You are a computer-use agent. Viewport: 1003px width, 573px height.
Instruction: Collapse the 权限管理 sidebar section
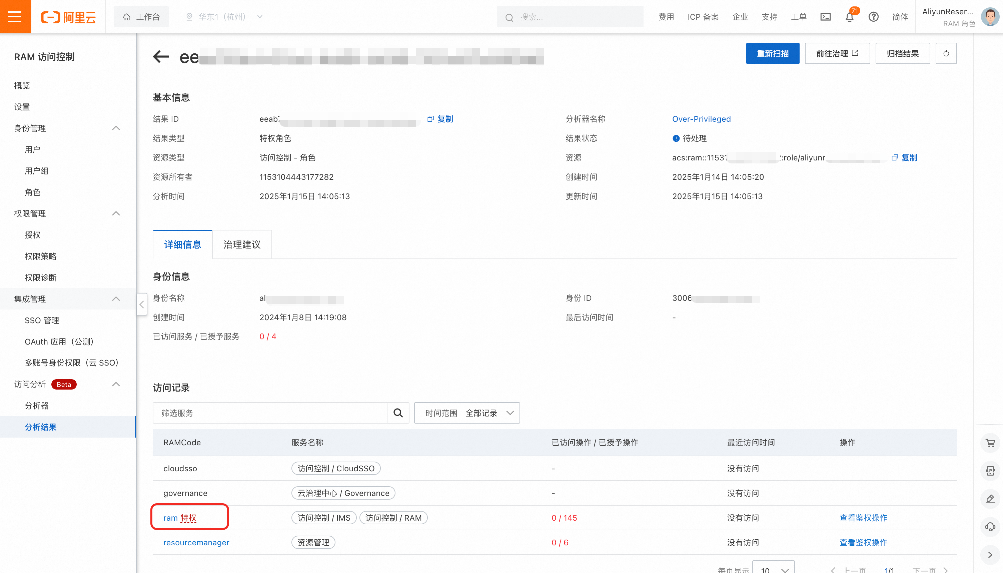(x=116, y=214)
